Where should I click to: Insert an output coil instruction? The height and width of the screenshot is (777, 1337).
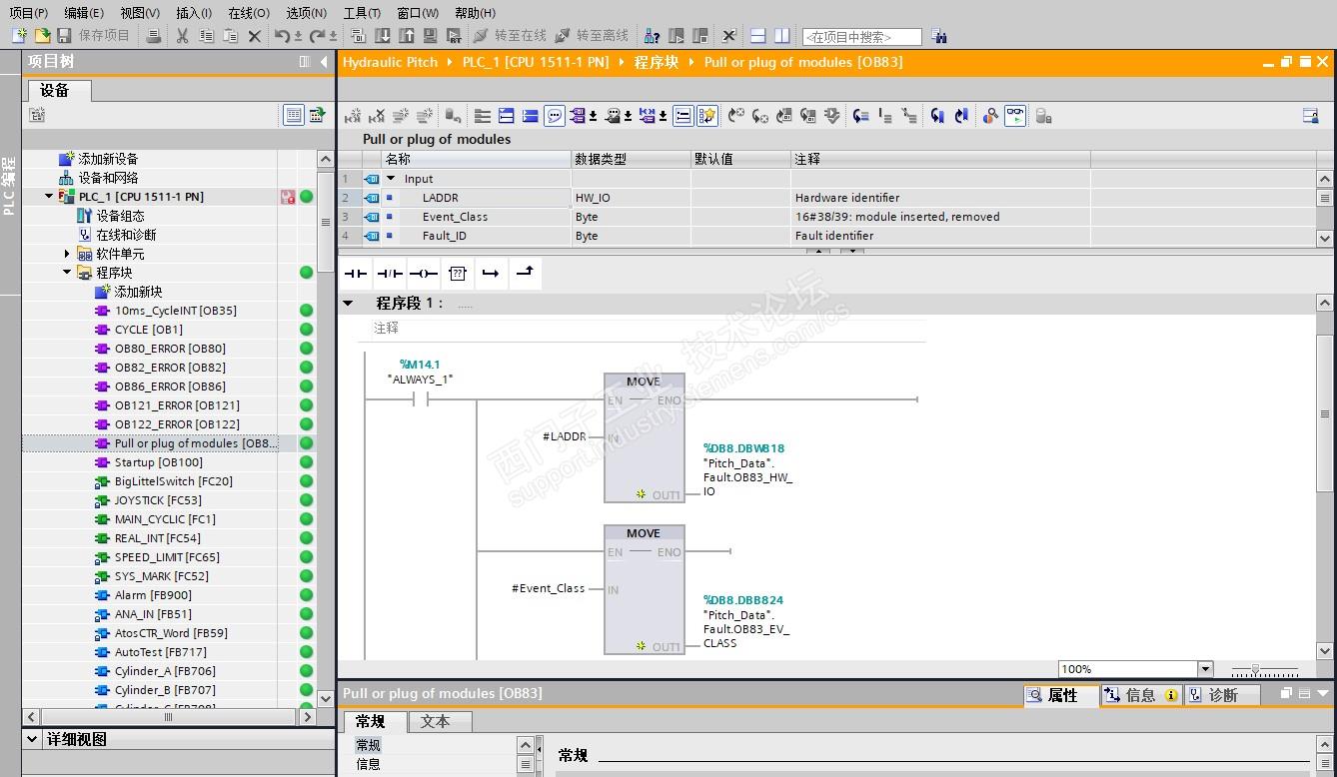[x=424, y=274]
